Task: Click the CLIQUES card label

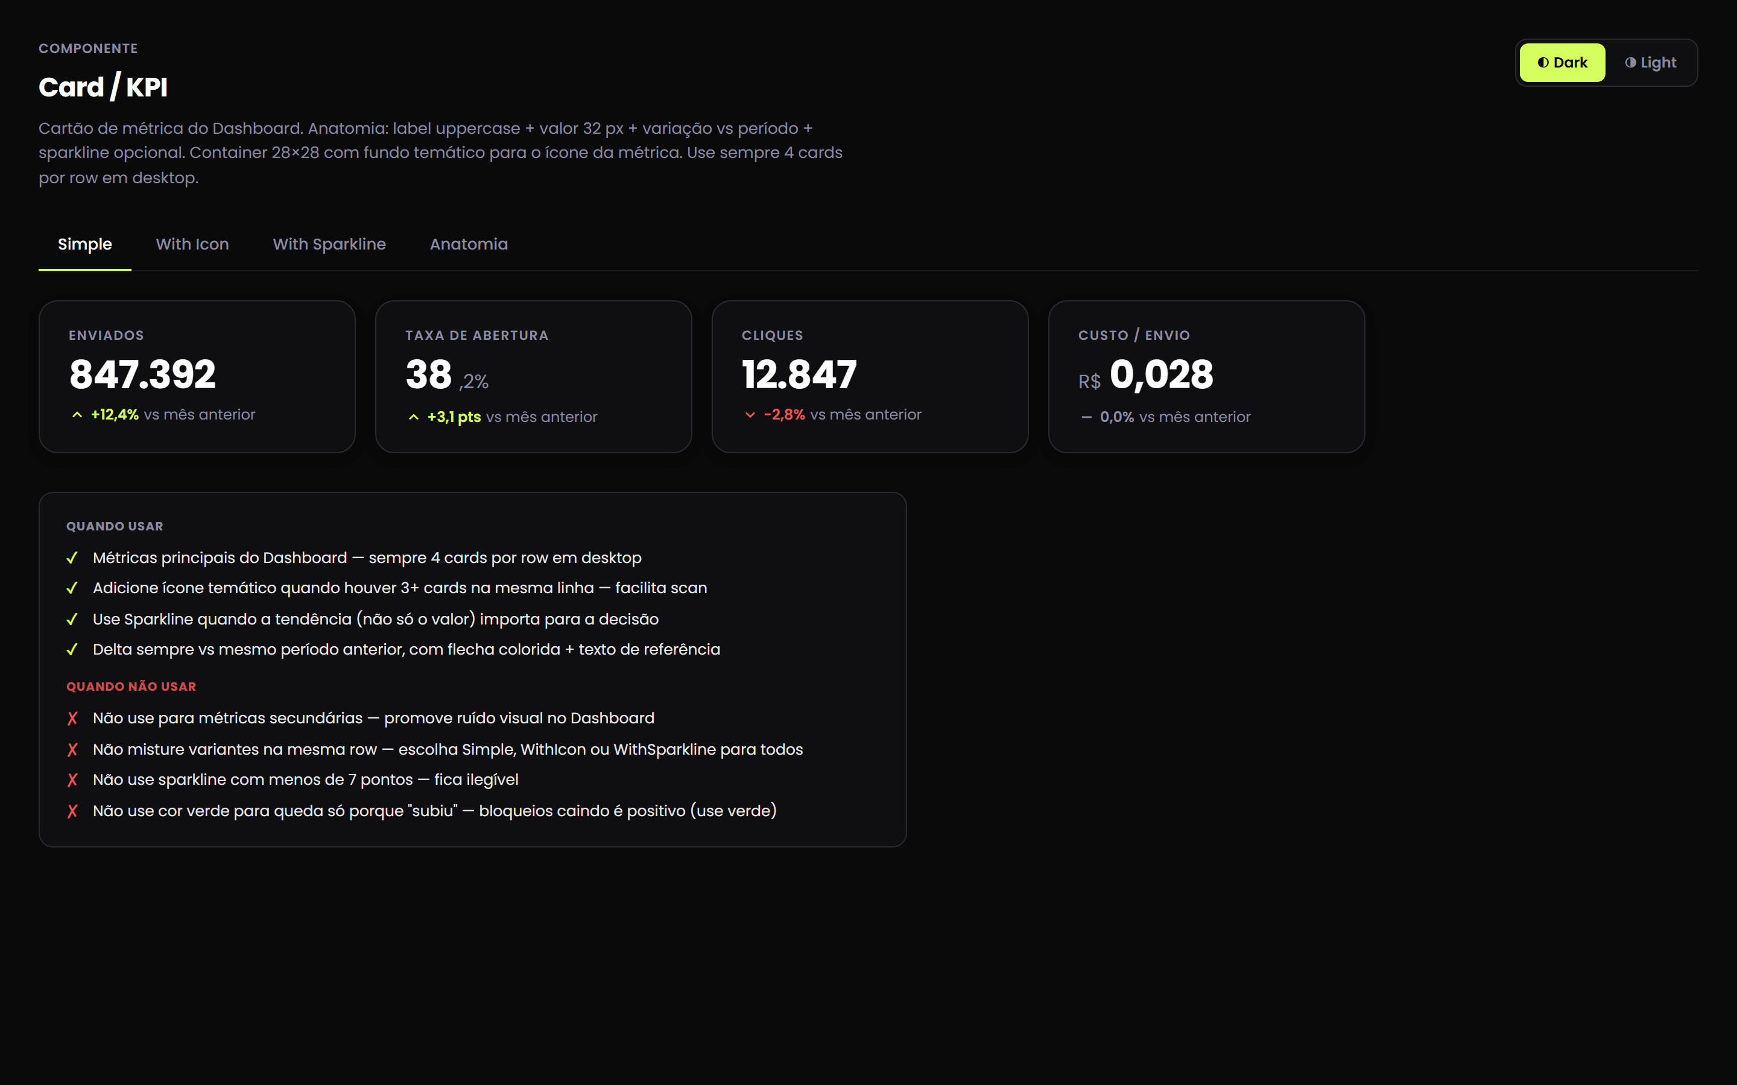Action: 773,335
